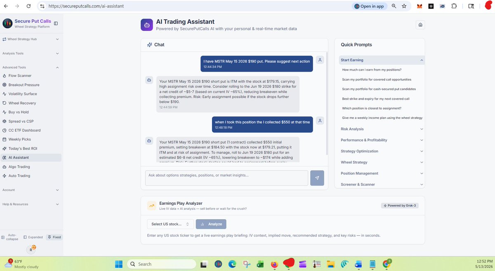Screen dimensions: 495x271
Task: Click Powered by Grok-3 badge
Action: point(400,206)
